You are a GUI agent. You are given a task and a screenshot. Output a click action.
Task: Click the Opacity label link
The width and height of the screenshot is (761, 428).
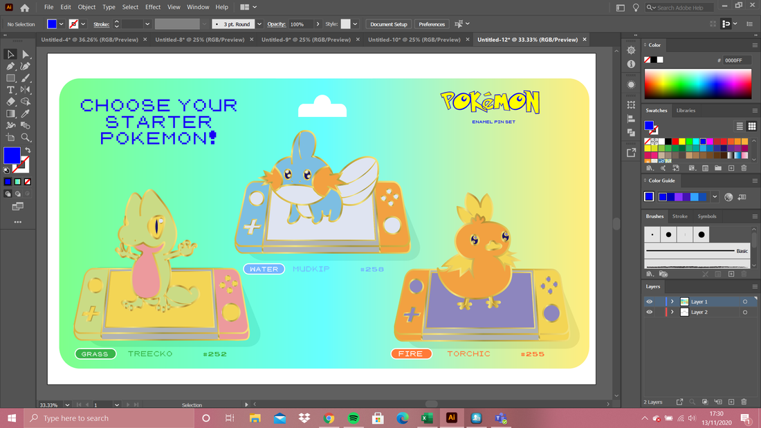pos(276,24)
